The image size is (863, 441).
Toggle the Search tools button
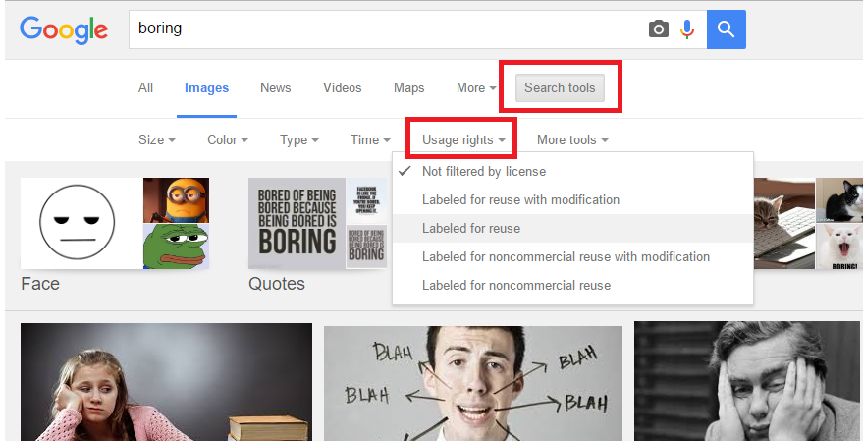(560, 88)
